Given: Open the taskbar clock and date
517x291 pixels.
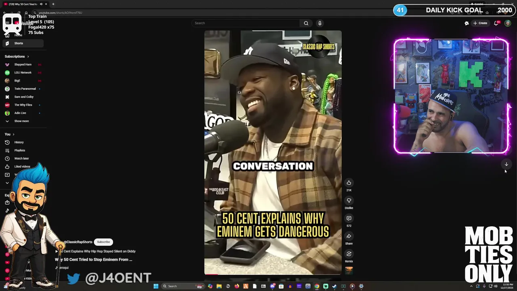Looking at the screenshot, I should [x=508, y=286].
